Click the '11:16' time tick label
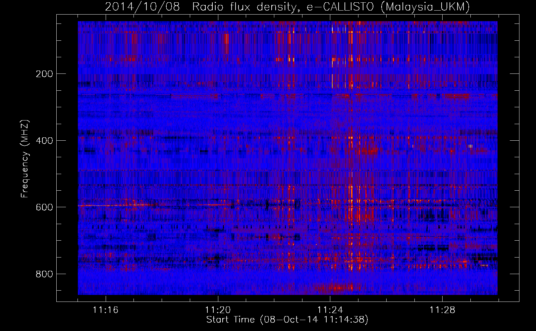536x331 pixels. pyautogui.click(x=105, y=310)
